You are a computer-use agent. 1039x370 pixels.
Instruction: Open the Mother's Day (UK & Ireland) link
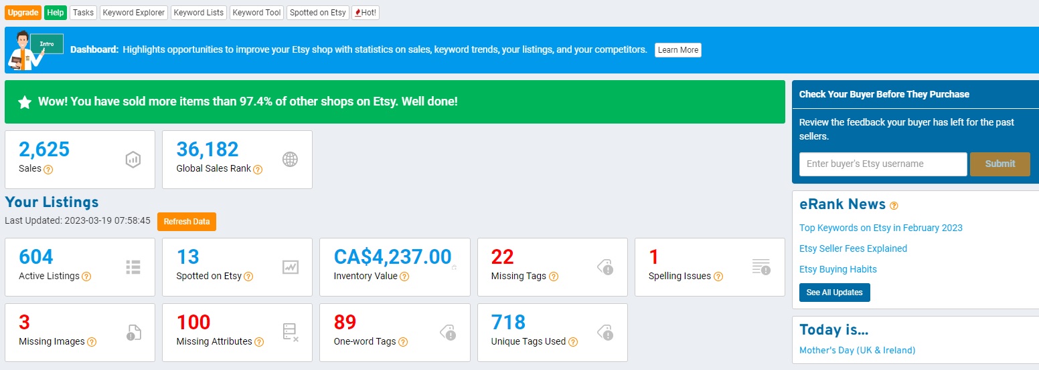click(x=858, y=350)
